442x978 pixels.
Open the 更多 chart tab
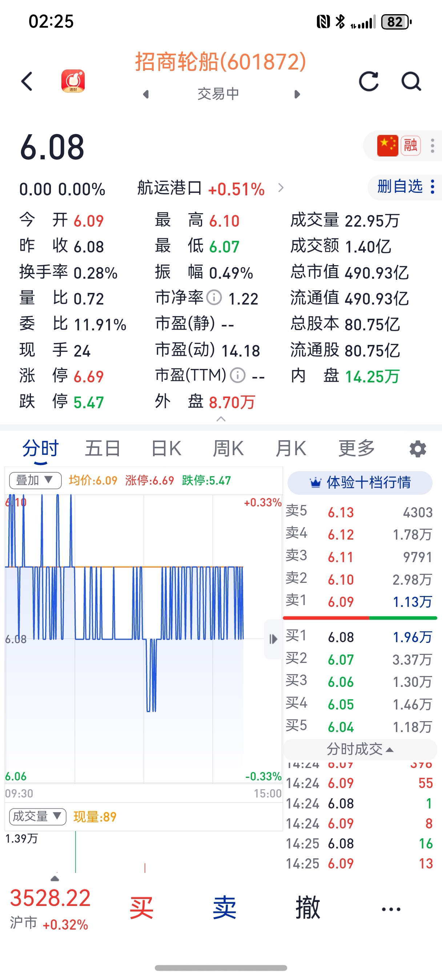pyautogui.click(x=356, y=448)
